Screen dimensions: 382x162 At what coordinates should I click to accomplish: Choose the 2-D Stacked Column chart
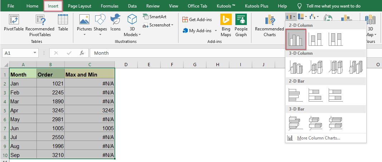coord(316,39)
